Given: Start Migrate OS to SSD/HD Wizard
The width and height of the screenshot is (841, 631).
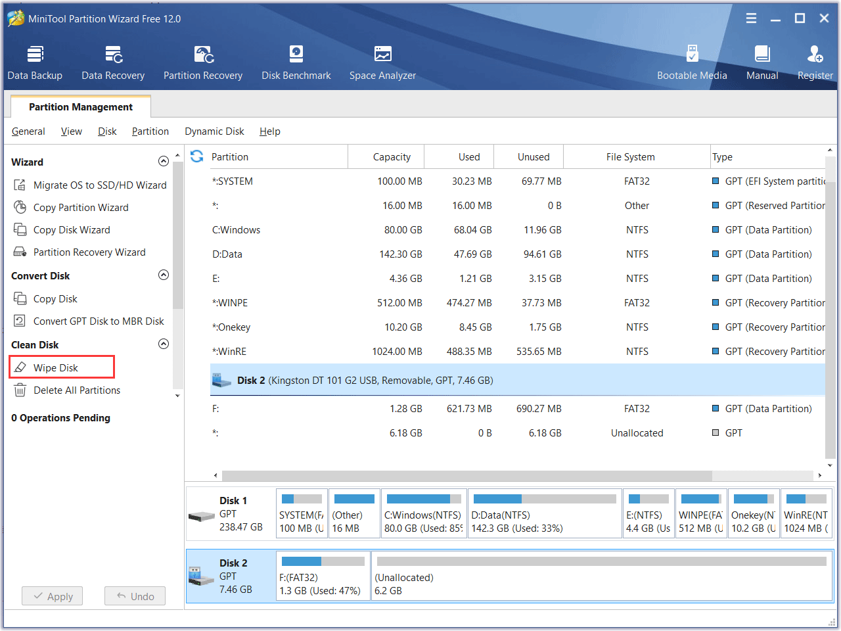Looking at the screenshot, I should [x=90, y=185].
